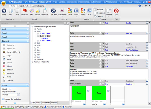
Task: Open Lingua visualizzata Deutsch dropdown
Action: (18, 95)
